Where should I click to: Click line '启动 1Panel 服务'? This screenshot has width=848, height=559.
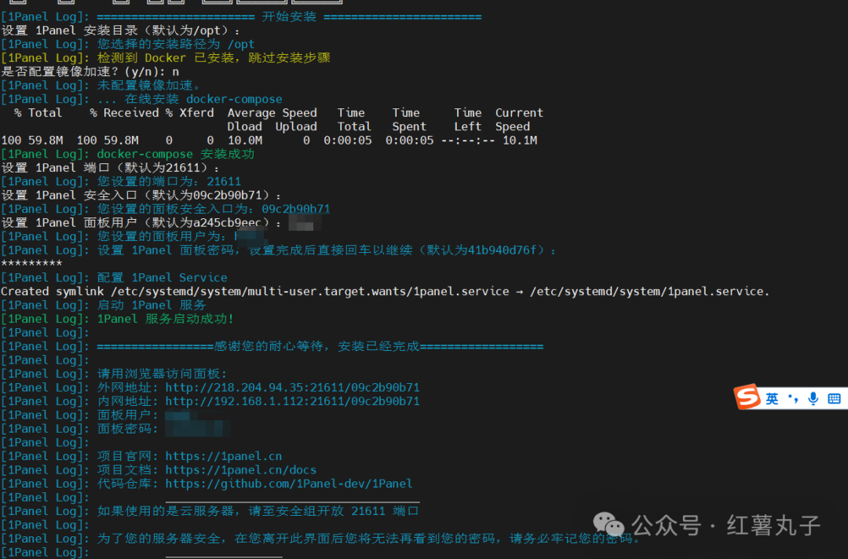(x=152, y=305)
